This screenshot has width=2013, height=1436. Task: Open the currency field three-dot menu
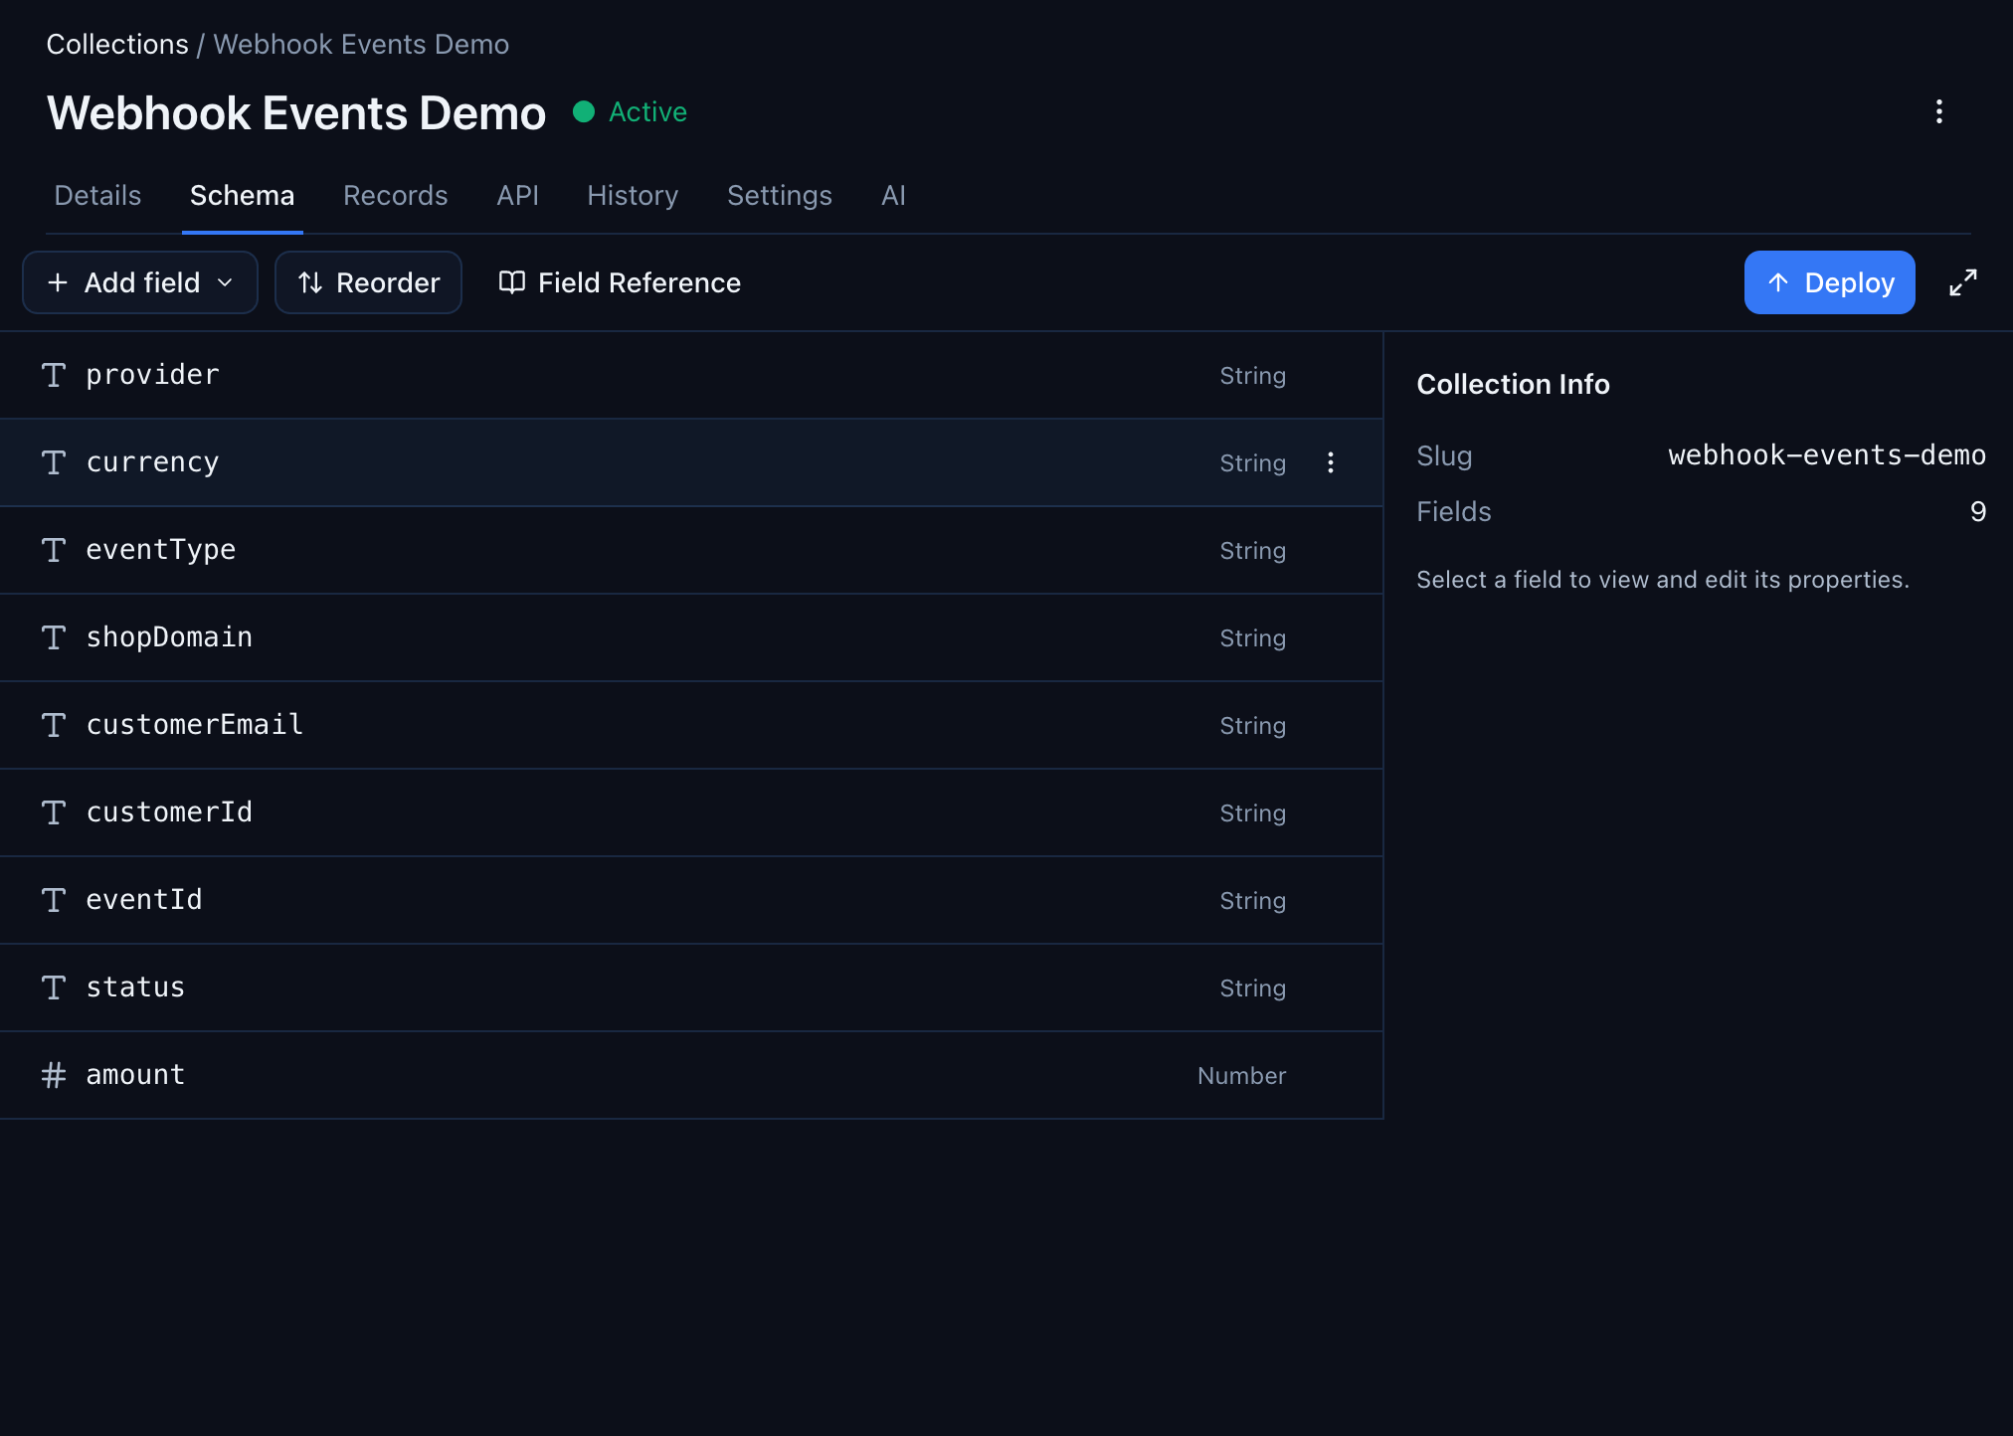(1330, 462)
